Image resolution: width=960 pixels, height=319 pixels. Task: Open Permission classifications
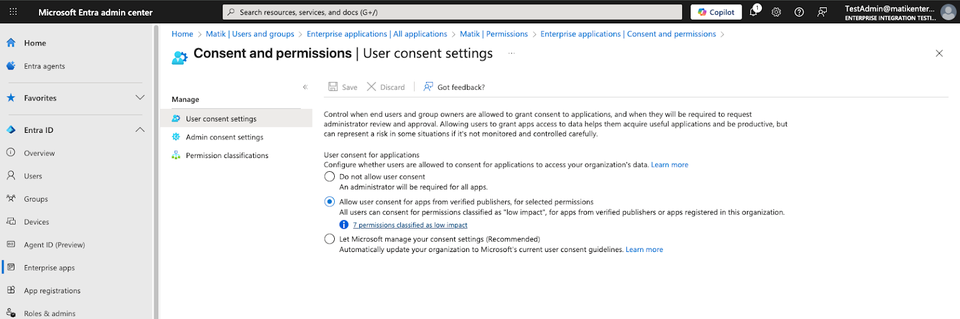(x=227, y=156)
